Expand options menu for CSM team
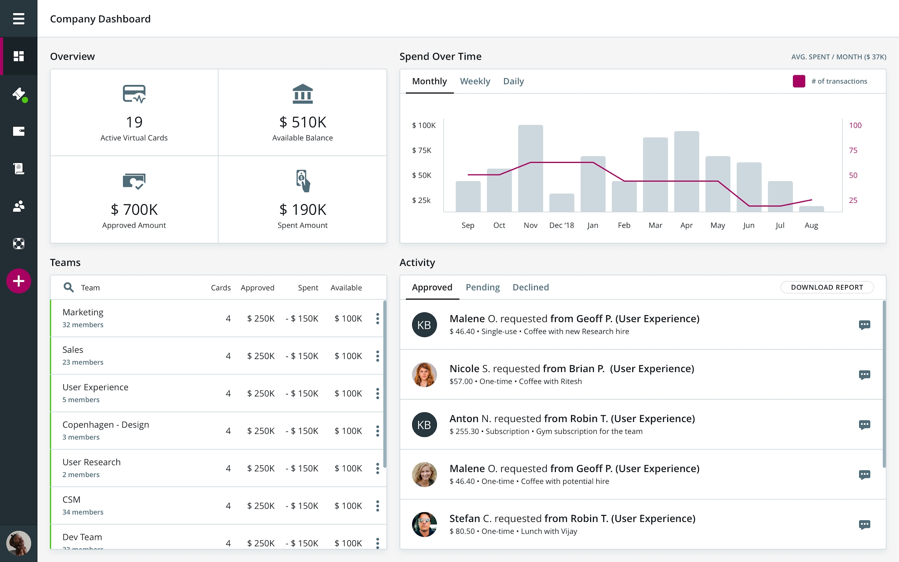This screenshot has width=899, height=562. [x=378, y=506]
